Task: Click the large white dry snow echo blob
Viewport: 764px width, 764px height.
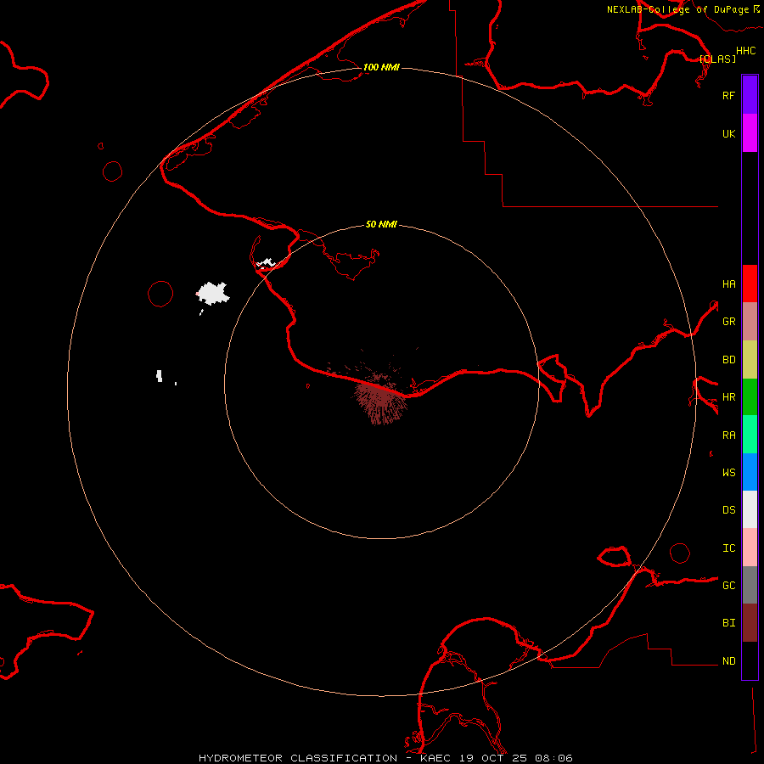Action: [213, 294]
